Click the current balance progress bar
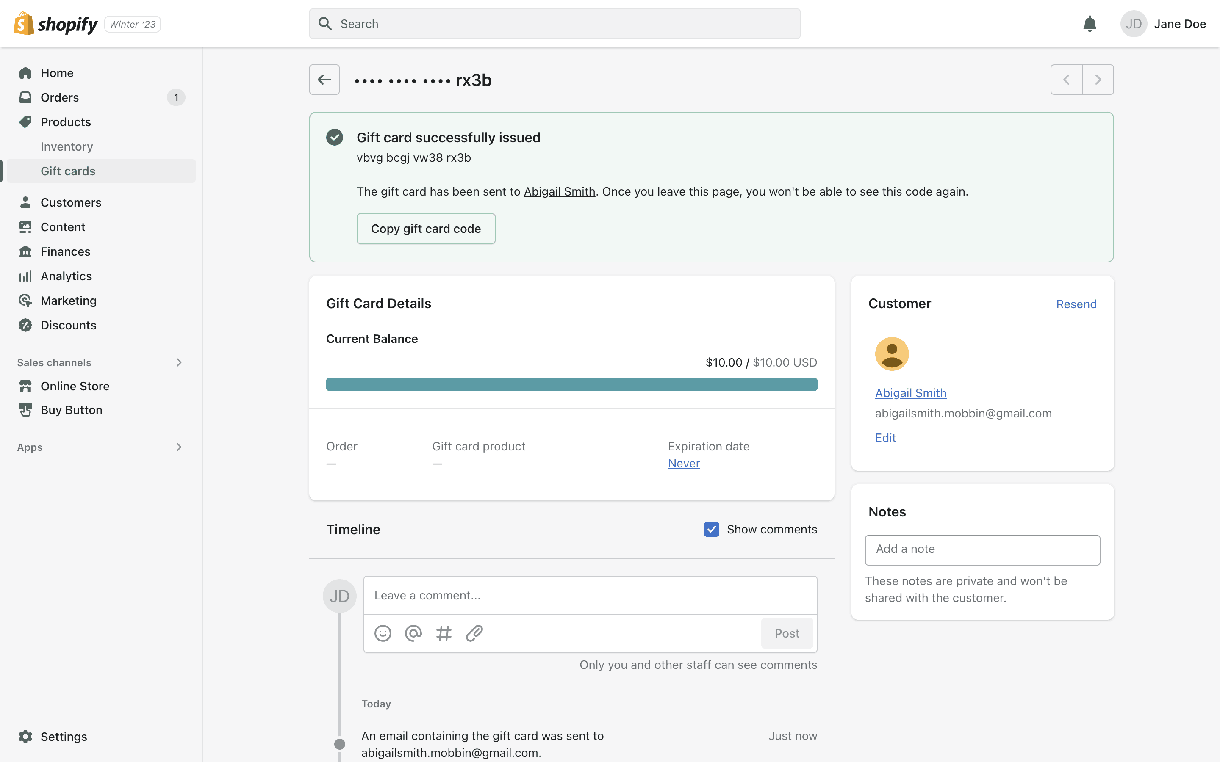The width and height of the screenshot is (1220, 762). [571, 384]
